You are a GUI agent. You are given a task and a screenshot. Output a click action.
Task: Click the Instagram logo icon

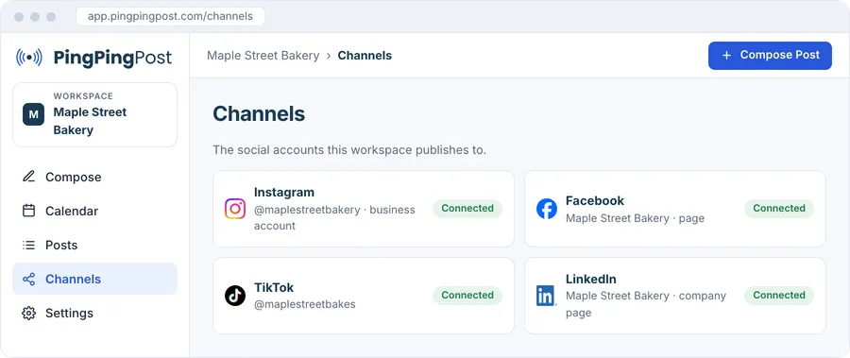click(x=235, y=209)
